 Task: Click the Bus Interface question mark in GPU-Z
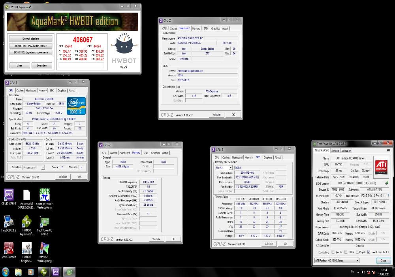click(388, 195)
